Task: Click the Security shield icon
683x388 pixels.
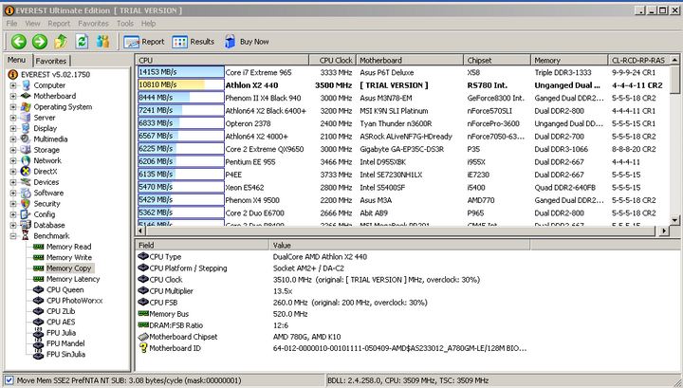Action: (x=26, y=203)
